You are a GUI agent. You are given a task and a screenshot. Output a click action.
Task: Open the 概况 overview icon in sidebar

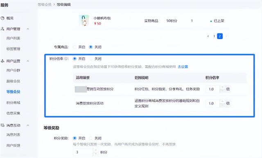pos(2,18)
